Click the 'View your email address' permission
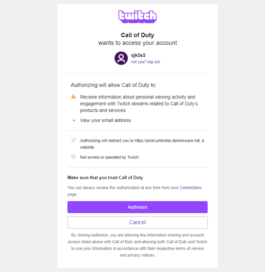Viewport: 265px width, 272px height. point(105,120)
